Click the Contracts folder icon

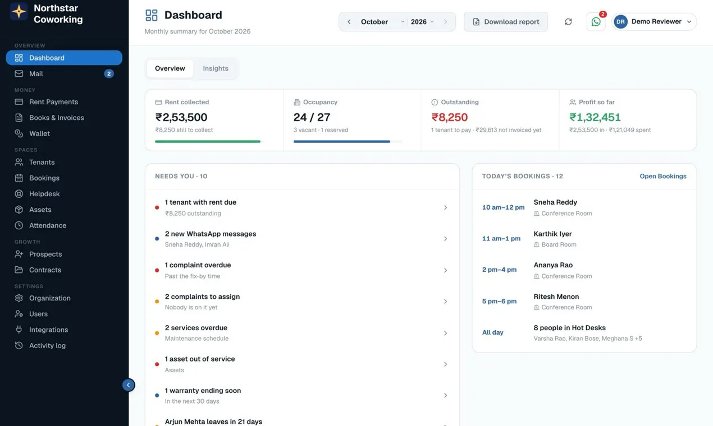click(19, 270)
